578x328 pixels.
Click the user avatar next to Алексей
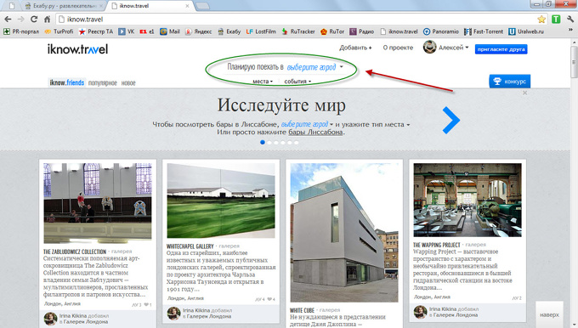point(429,47)
